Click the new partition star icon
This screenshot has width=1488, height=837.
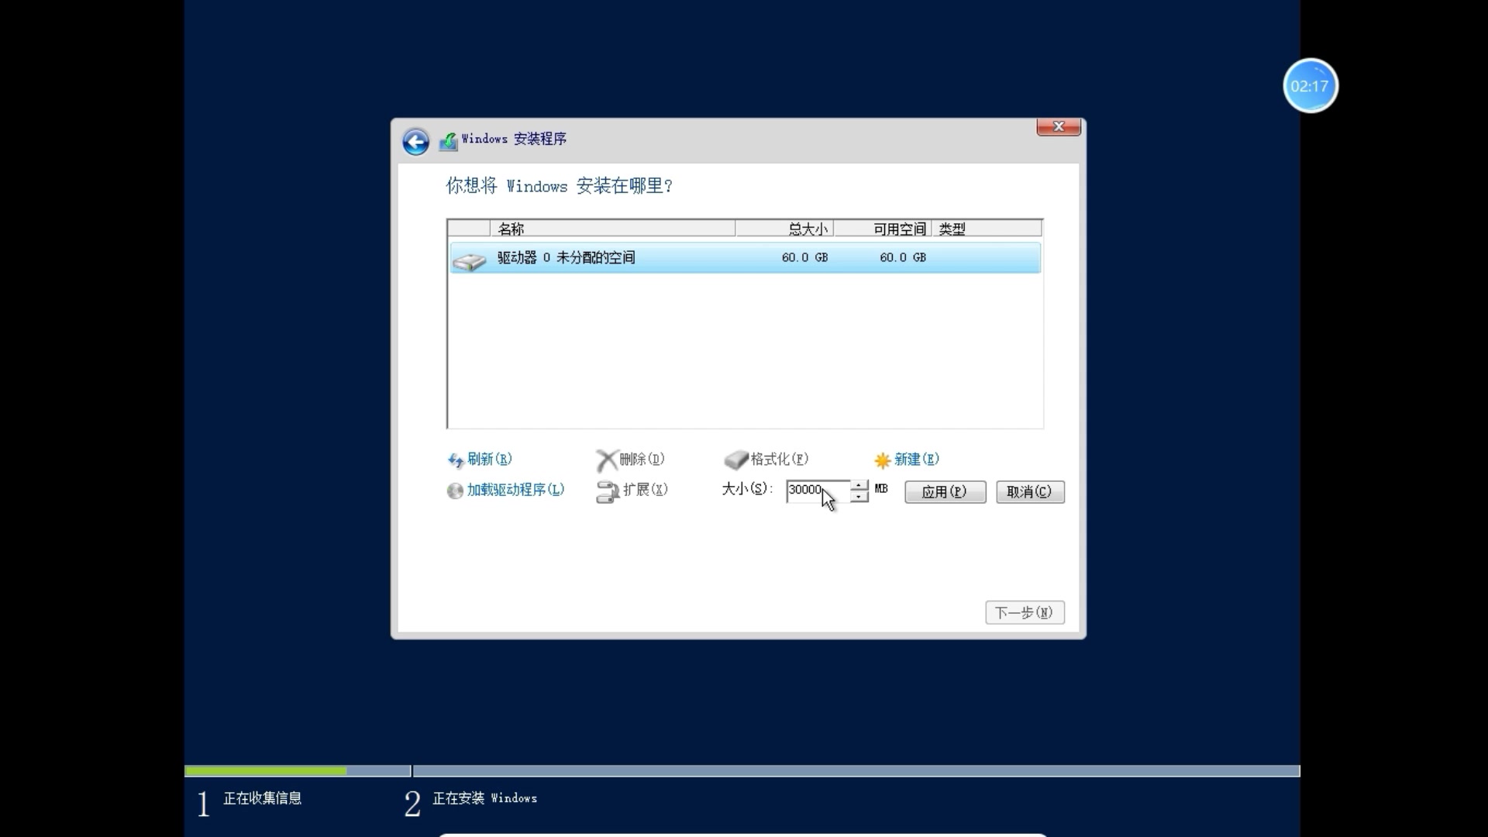pos(882,460)
